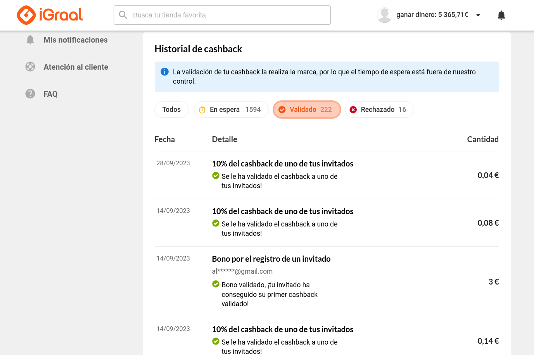Image resolution: width=534 pixels, height=355 pixels.
Task: Select the Atención al cliente headset icon
Action: pos(30,67)
